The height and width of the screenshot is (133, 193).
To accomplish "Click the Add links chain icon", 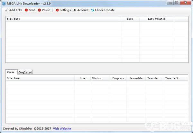I will tap(7, 10).
